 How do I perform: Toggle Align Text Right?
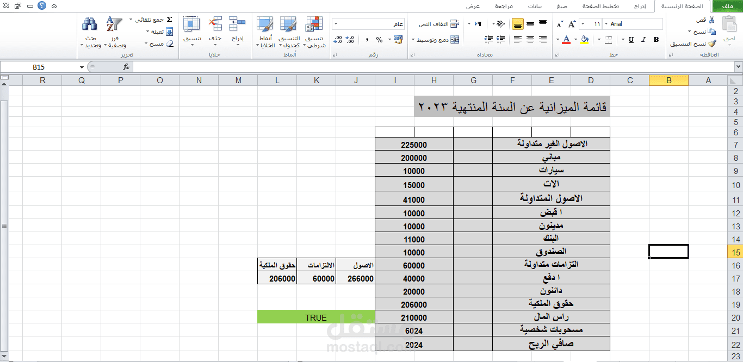543,40
